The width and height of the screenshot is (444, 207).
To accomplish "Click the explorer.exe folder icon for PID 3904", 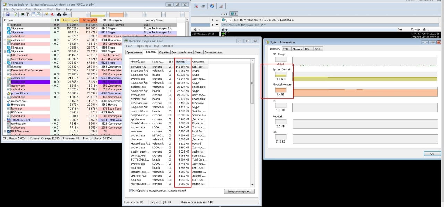I will [x=9, y=40].
